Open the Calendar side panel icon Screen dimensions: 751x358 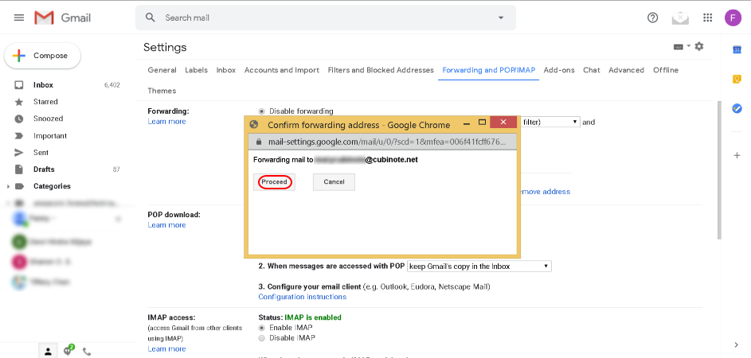[x=737, y=49]
